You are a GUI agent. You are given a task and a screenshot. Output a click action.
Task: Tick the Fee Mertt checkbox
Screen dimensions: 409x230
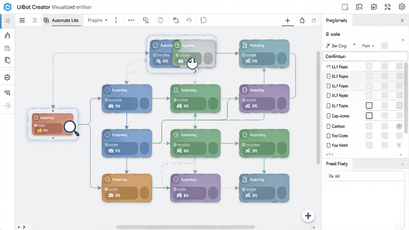(328, 145)
